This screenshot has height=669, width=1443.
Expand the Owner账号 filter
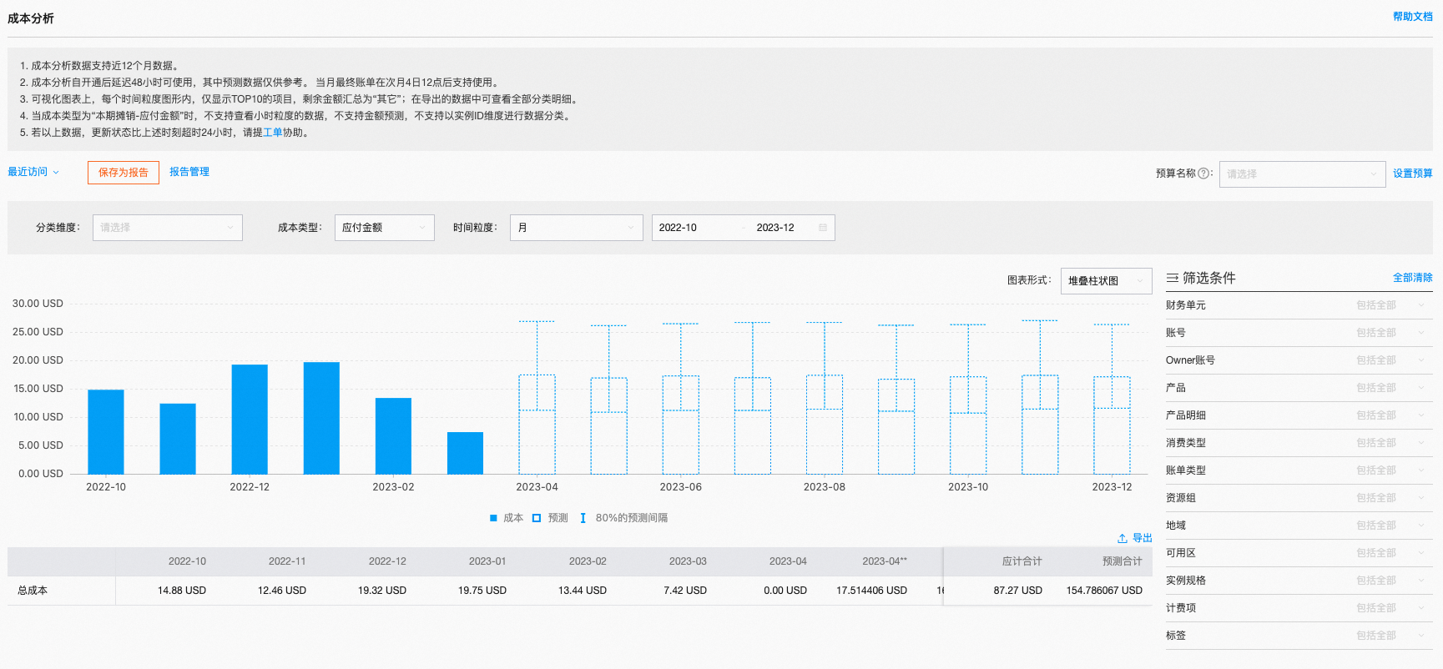[1299, 360]
